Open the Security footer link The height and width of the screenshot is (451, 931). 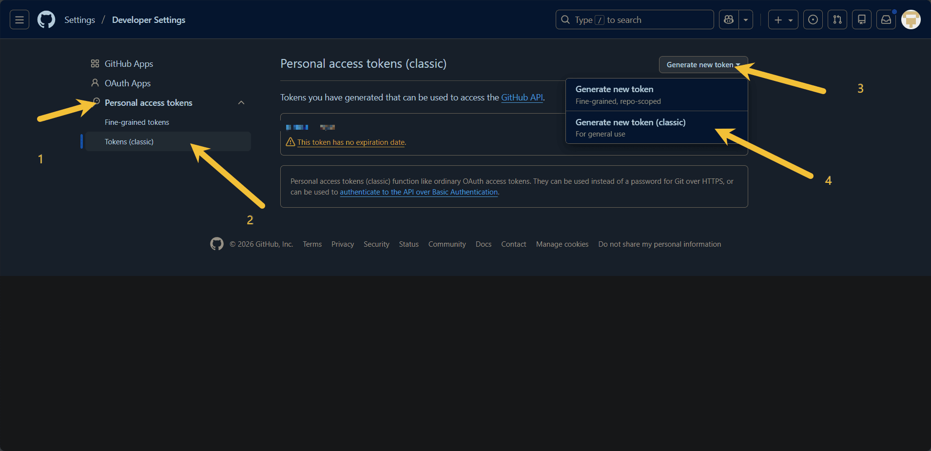coord(376,244)
